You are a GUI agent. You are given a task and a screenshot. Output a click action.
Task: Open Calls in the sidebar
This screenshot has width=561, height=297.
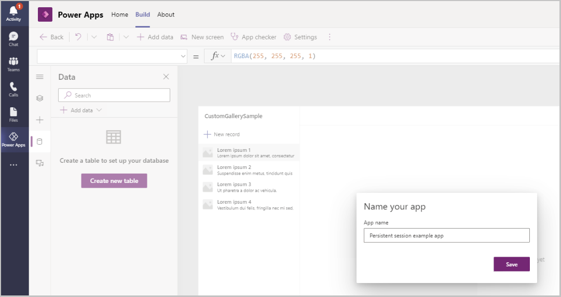(x=13, y=89)
